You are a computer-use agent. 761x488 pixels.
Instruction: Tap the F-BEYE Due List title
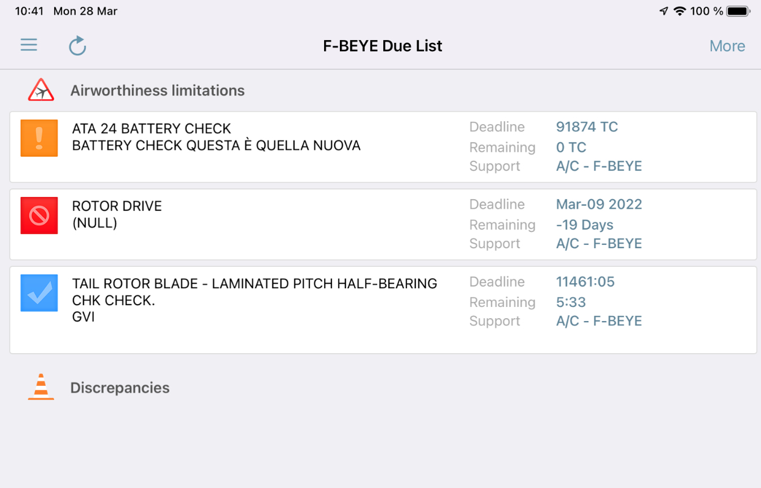[383, 46]
